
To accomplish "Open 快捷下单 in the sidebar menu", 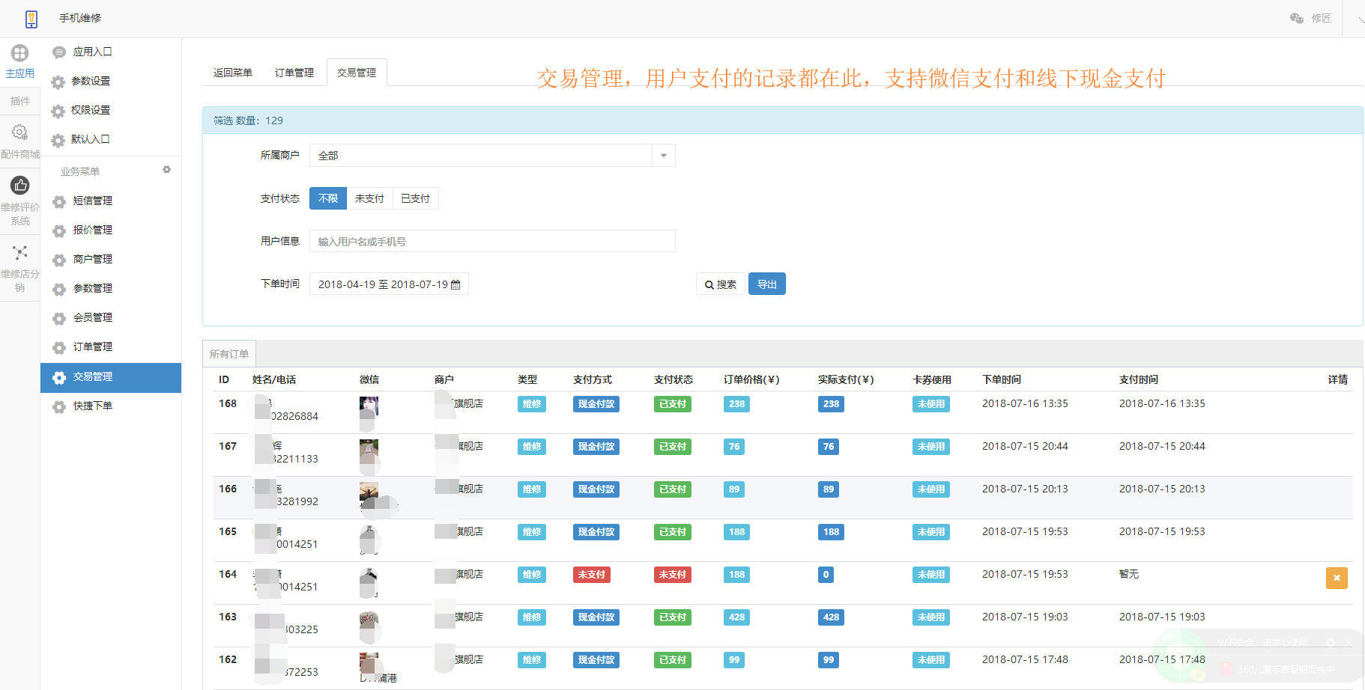I will pyautogui.click(x=91, y=406).
